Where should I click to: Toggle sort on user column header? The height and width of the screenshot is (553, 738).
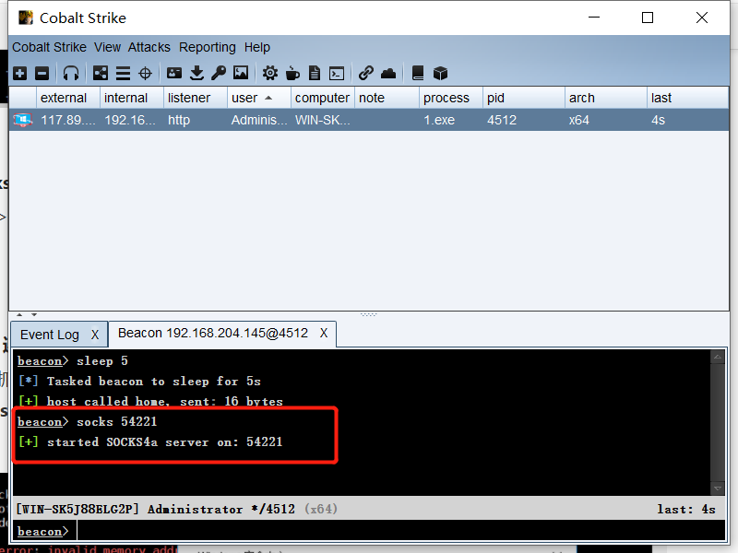(x=259, y=98)
